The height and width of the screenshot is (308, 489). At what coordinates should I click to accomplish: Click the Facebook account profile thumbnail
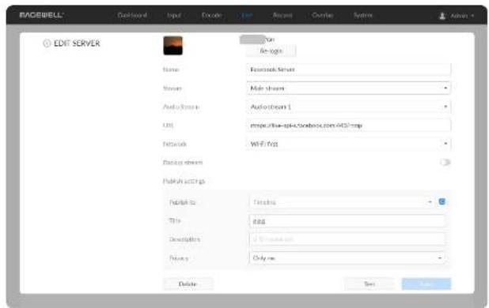[x=172, y=46]
